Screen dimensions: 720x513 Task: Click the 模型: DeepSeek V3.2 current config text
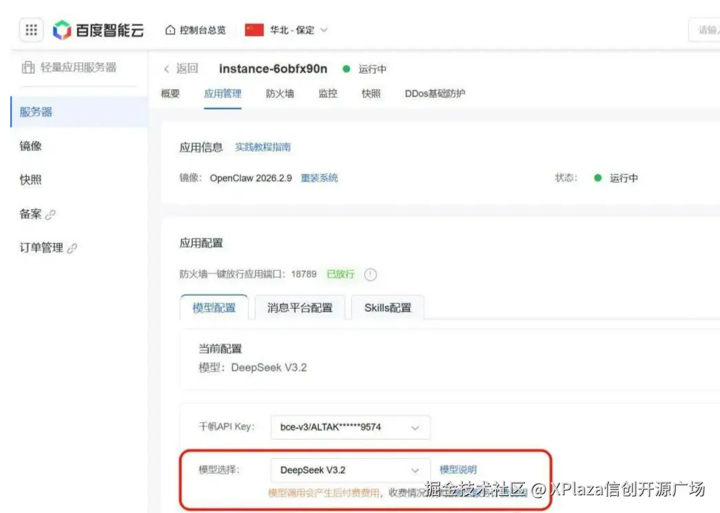253,368
